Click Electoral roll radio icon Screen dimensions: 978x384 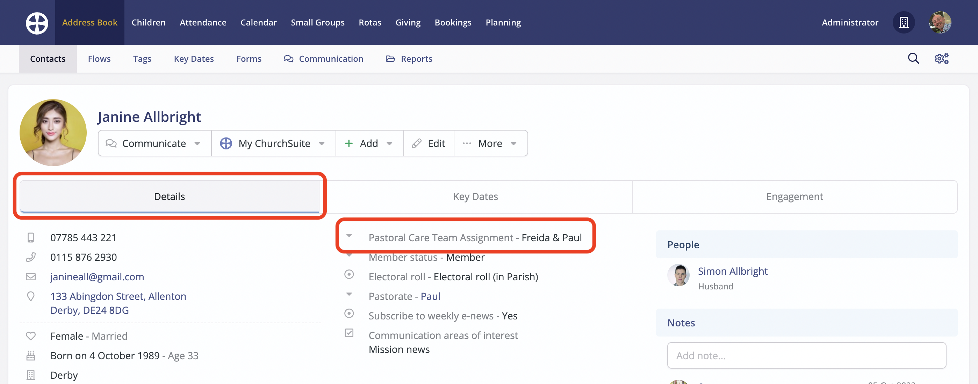tap(349, 274)
